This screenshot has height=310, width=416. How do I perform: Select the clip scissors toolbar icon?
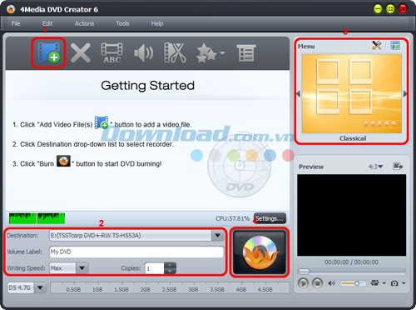175,52
